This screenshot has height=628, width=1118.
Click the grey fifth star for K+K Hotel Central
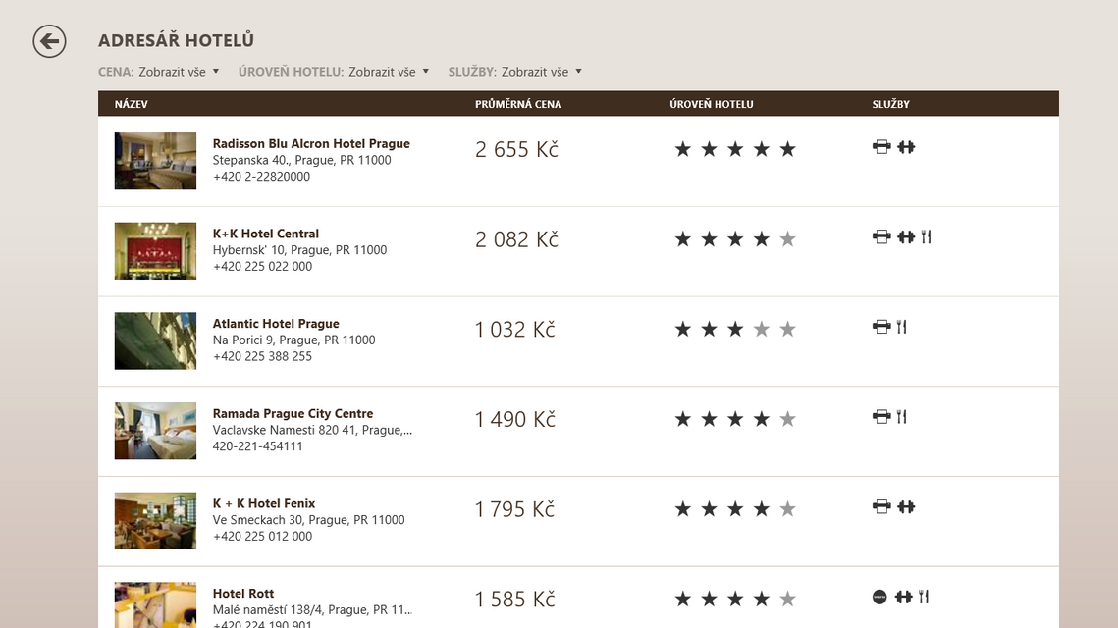[x=787, y=239]
